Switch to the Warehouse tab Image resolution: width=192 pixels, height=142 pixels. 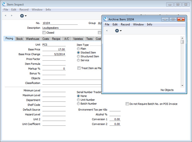32,39
